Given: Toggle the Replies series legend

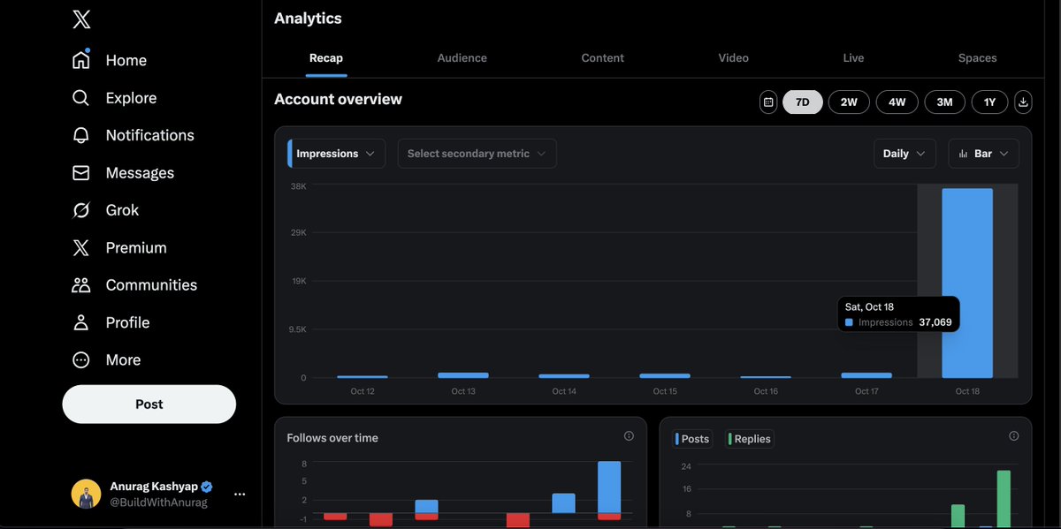Looking at the screenshot, I should tap(750, 439).
